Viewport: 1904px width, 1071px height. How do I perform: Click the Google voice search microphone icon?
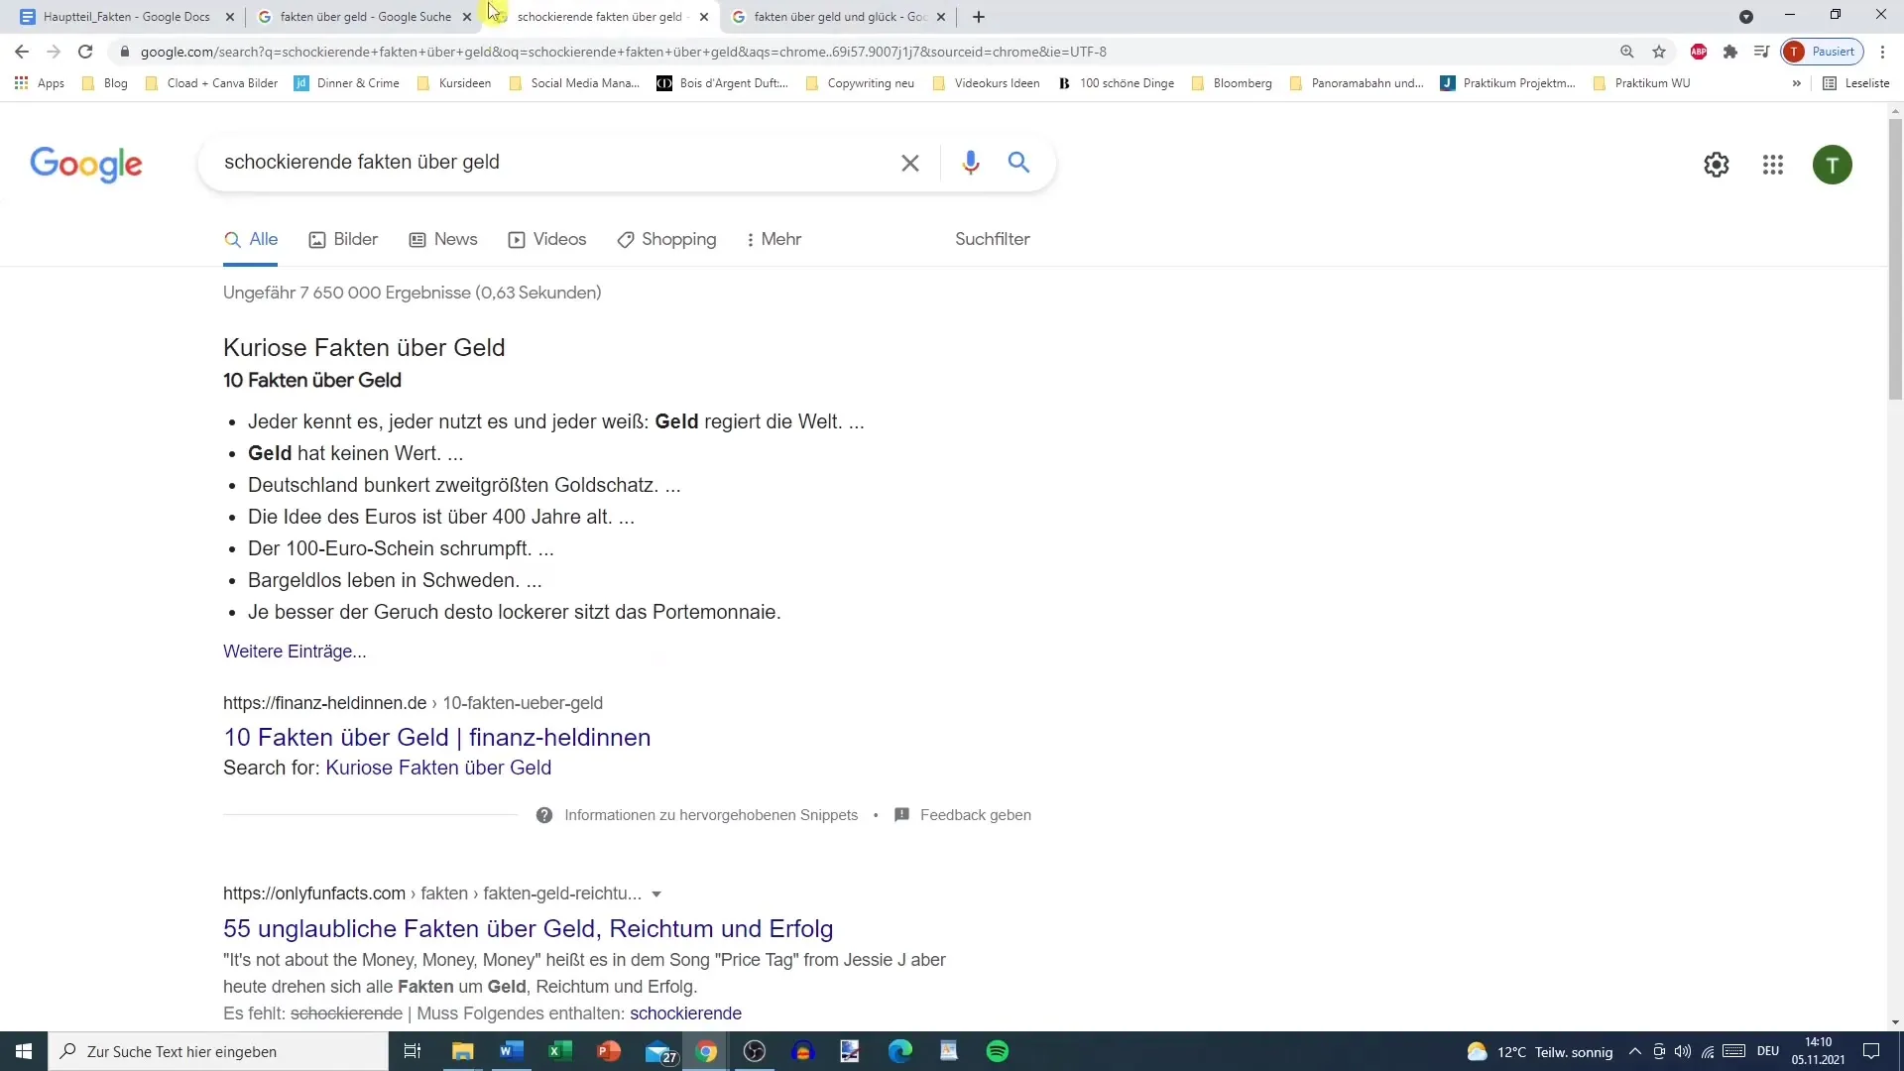pyautogui.click(x=970, y=161)
